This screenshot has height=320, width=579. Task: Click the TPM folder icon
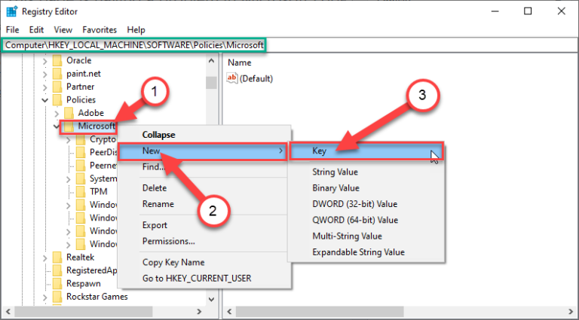[x=81, y=191]
